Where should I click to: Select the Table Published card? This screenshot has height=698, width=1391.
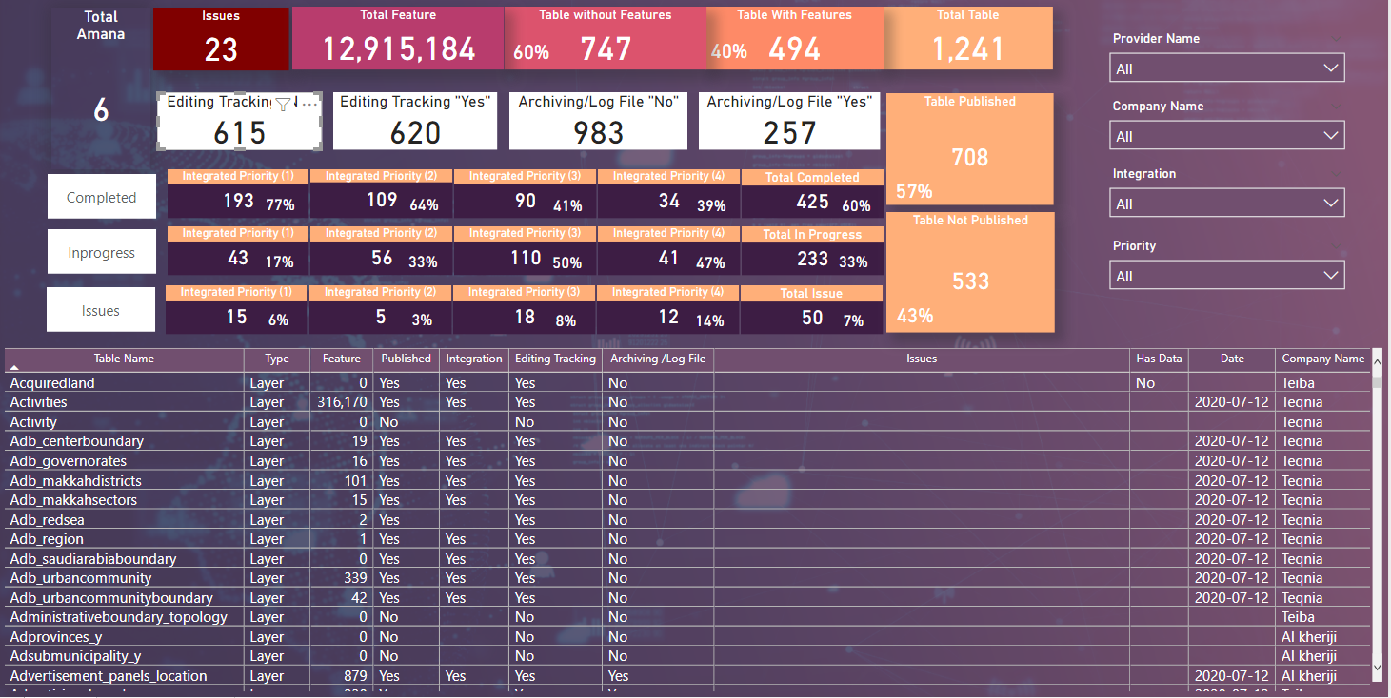tap(970, 148)
